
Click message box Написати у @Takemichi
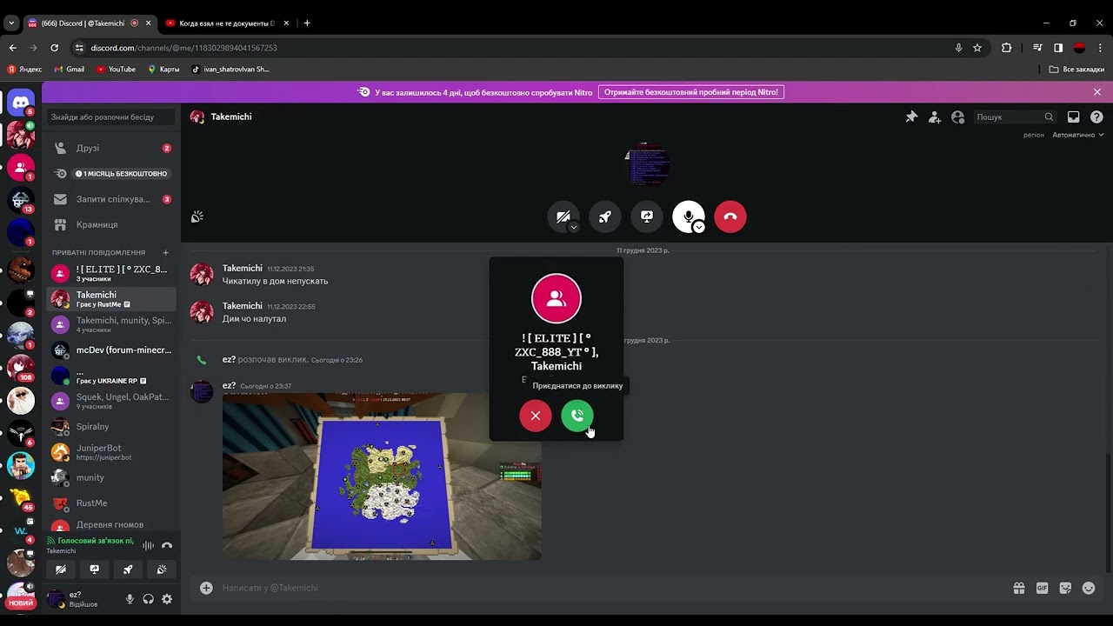point(609,588)
